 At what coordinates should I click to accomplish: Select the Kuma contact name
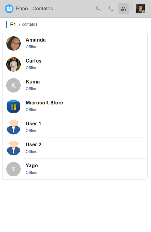[x=33, y=82]
